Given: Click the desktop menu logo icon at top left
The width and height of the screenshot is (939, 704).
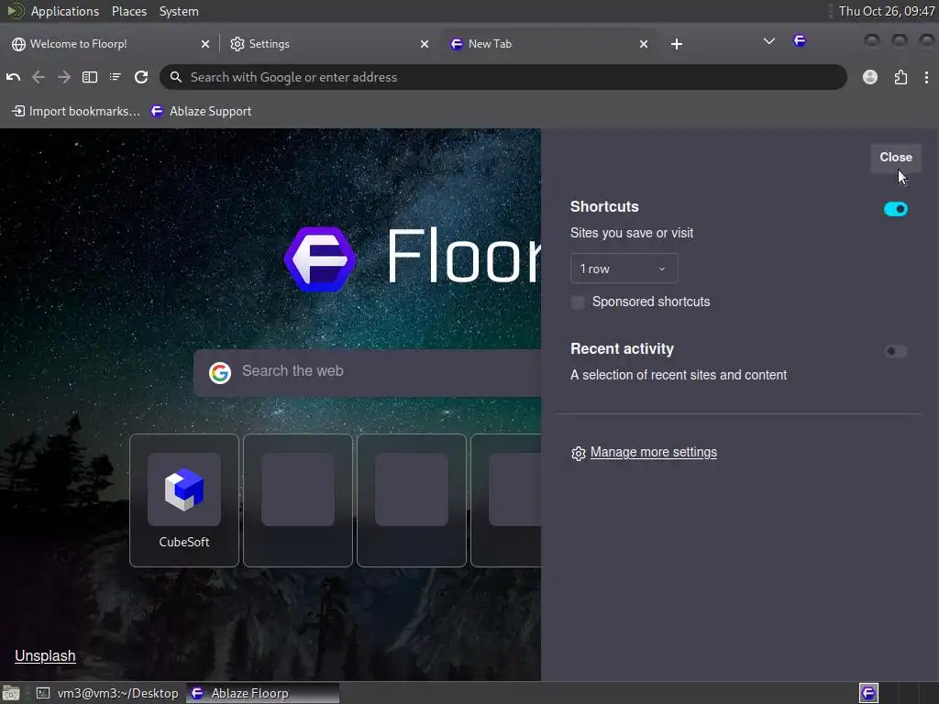Looking at the screenshot, I should (x=15, y=11).
